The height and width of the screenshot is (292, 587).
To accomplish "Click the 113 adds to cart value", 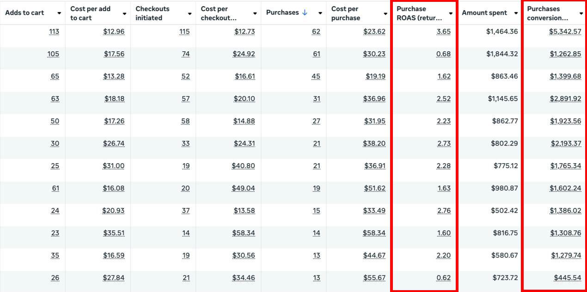I will [x=54, y=31].
